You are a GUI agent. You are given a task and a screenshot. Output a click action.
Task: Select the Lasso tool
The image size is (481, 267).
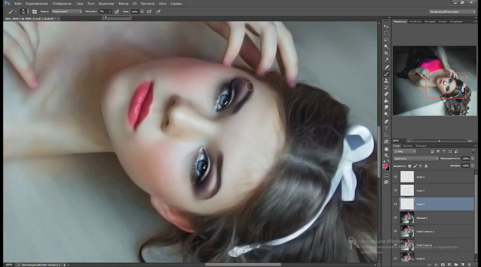[x=386, y=40]
